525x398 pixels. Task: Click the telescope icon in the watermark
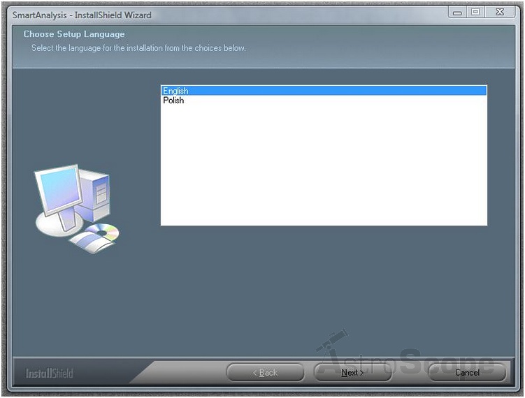332,342
